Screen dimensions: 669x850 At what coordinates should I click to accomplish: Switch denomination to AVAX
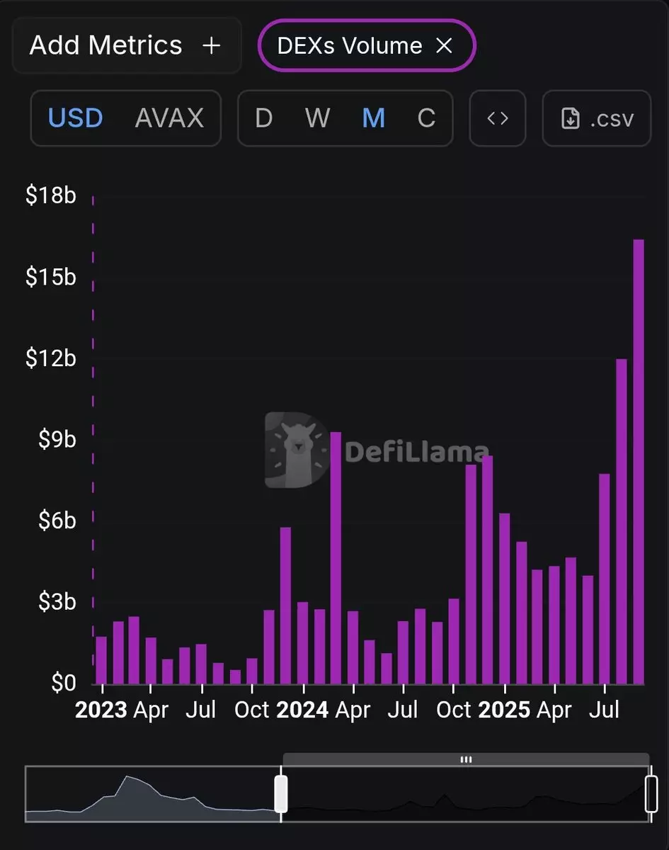click(169, 118)
